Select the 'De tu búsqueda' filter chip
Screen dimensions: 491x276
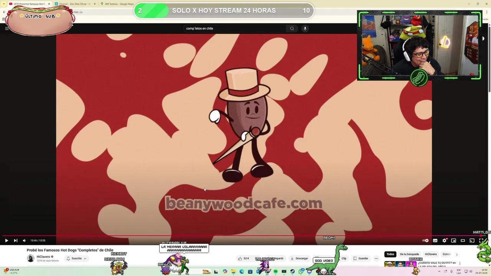pyautogui.click(x=409, y=254)
